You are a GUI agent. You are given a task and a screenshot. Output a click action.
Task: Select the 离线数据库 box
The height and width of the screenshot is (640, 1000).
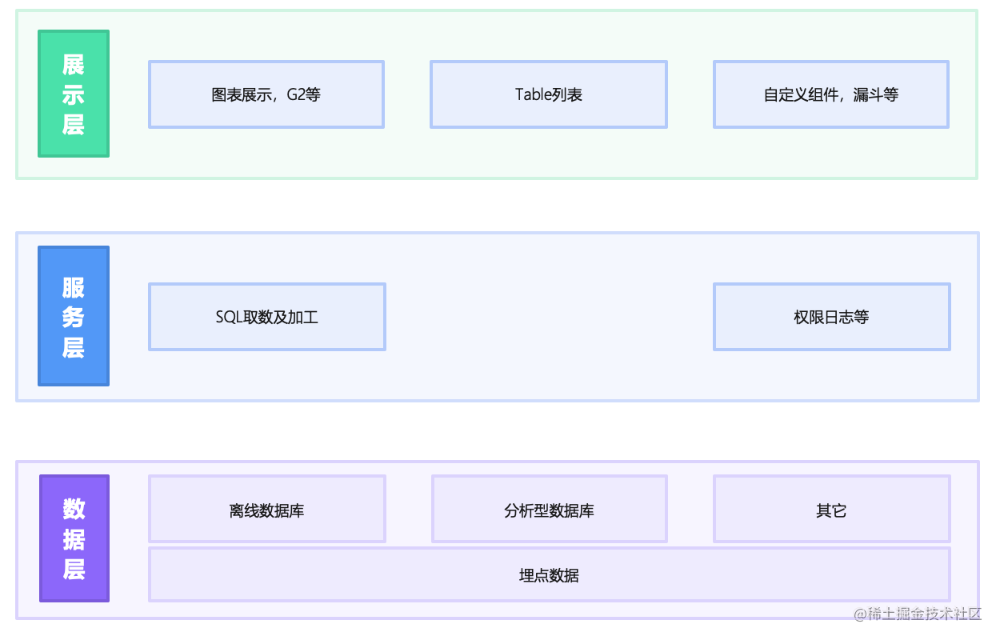click(267, 509)
